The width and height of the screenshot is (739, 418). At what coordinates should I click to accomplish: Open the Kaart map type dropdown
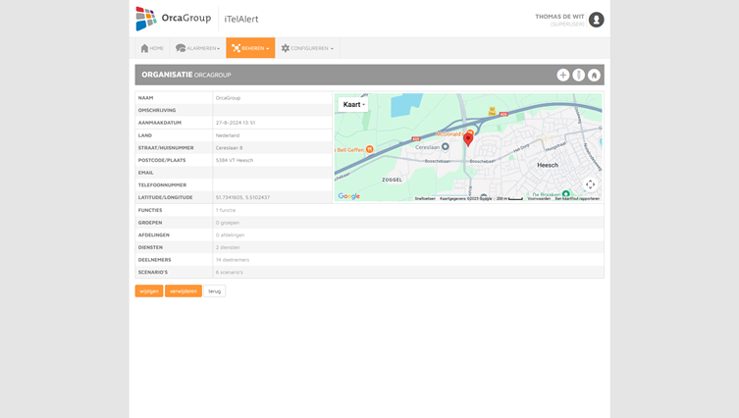tap(353, 105)
